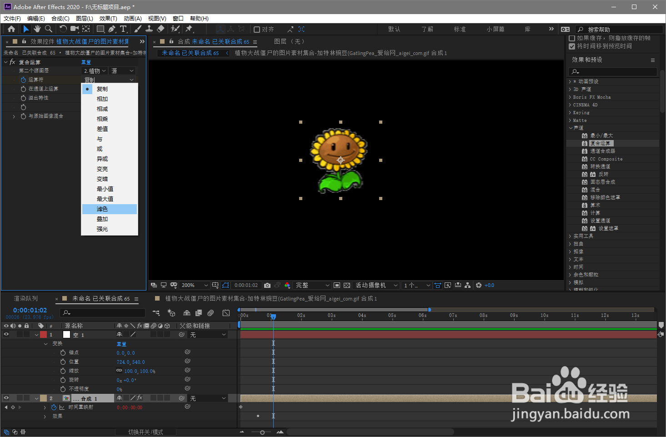
Task: Select the Puppet Pin tool
Action: tap(189, 29)
